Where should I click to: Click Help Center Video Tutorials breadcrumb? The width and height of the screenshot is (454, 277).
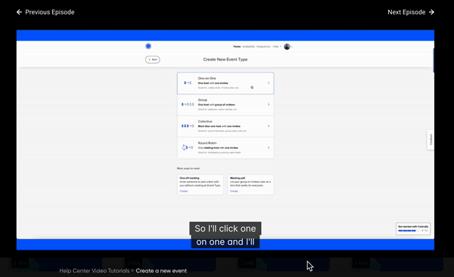95,271
